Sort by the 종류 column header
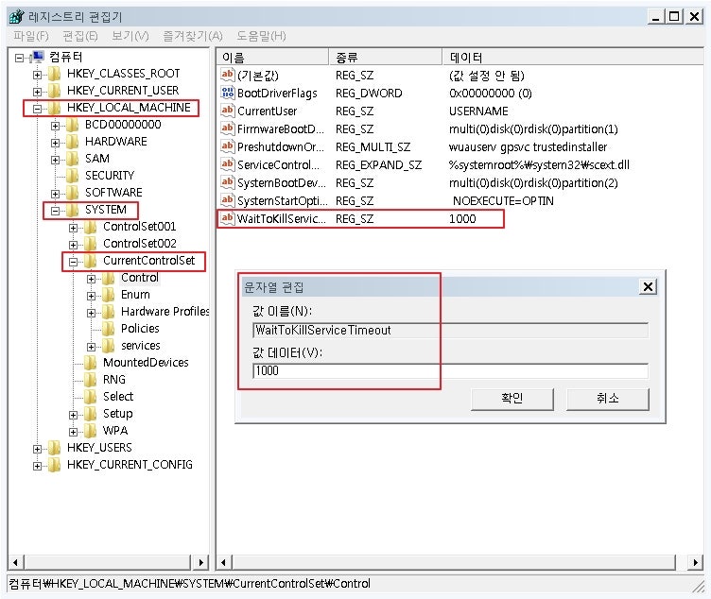Image resolution: width=711 pixels, height=599 pixels. (386, 57)
